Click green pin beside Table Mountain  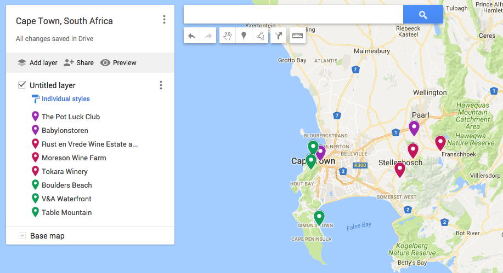(35, 212)
